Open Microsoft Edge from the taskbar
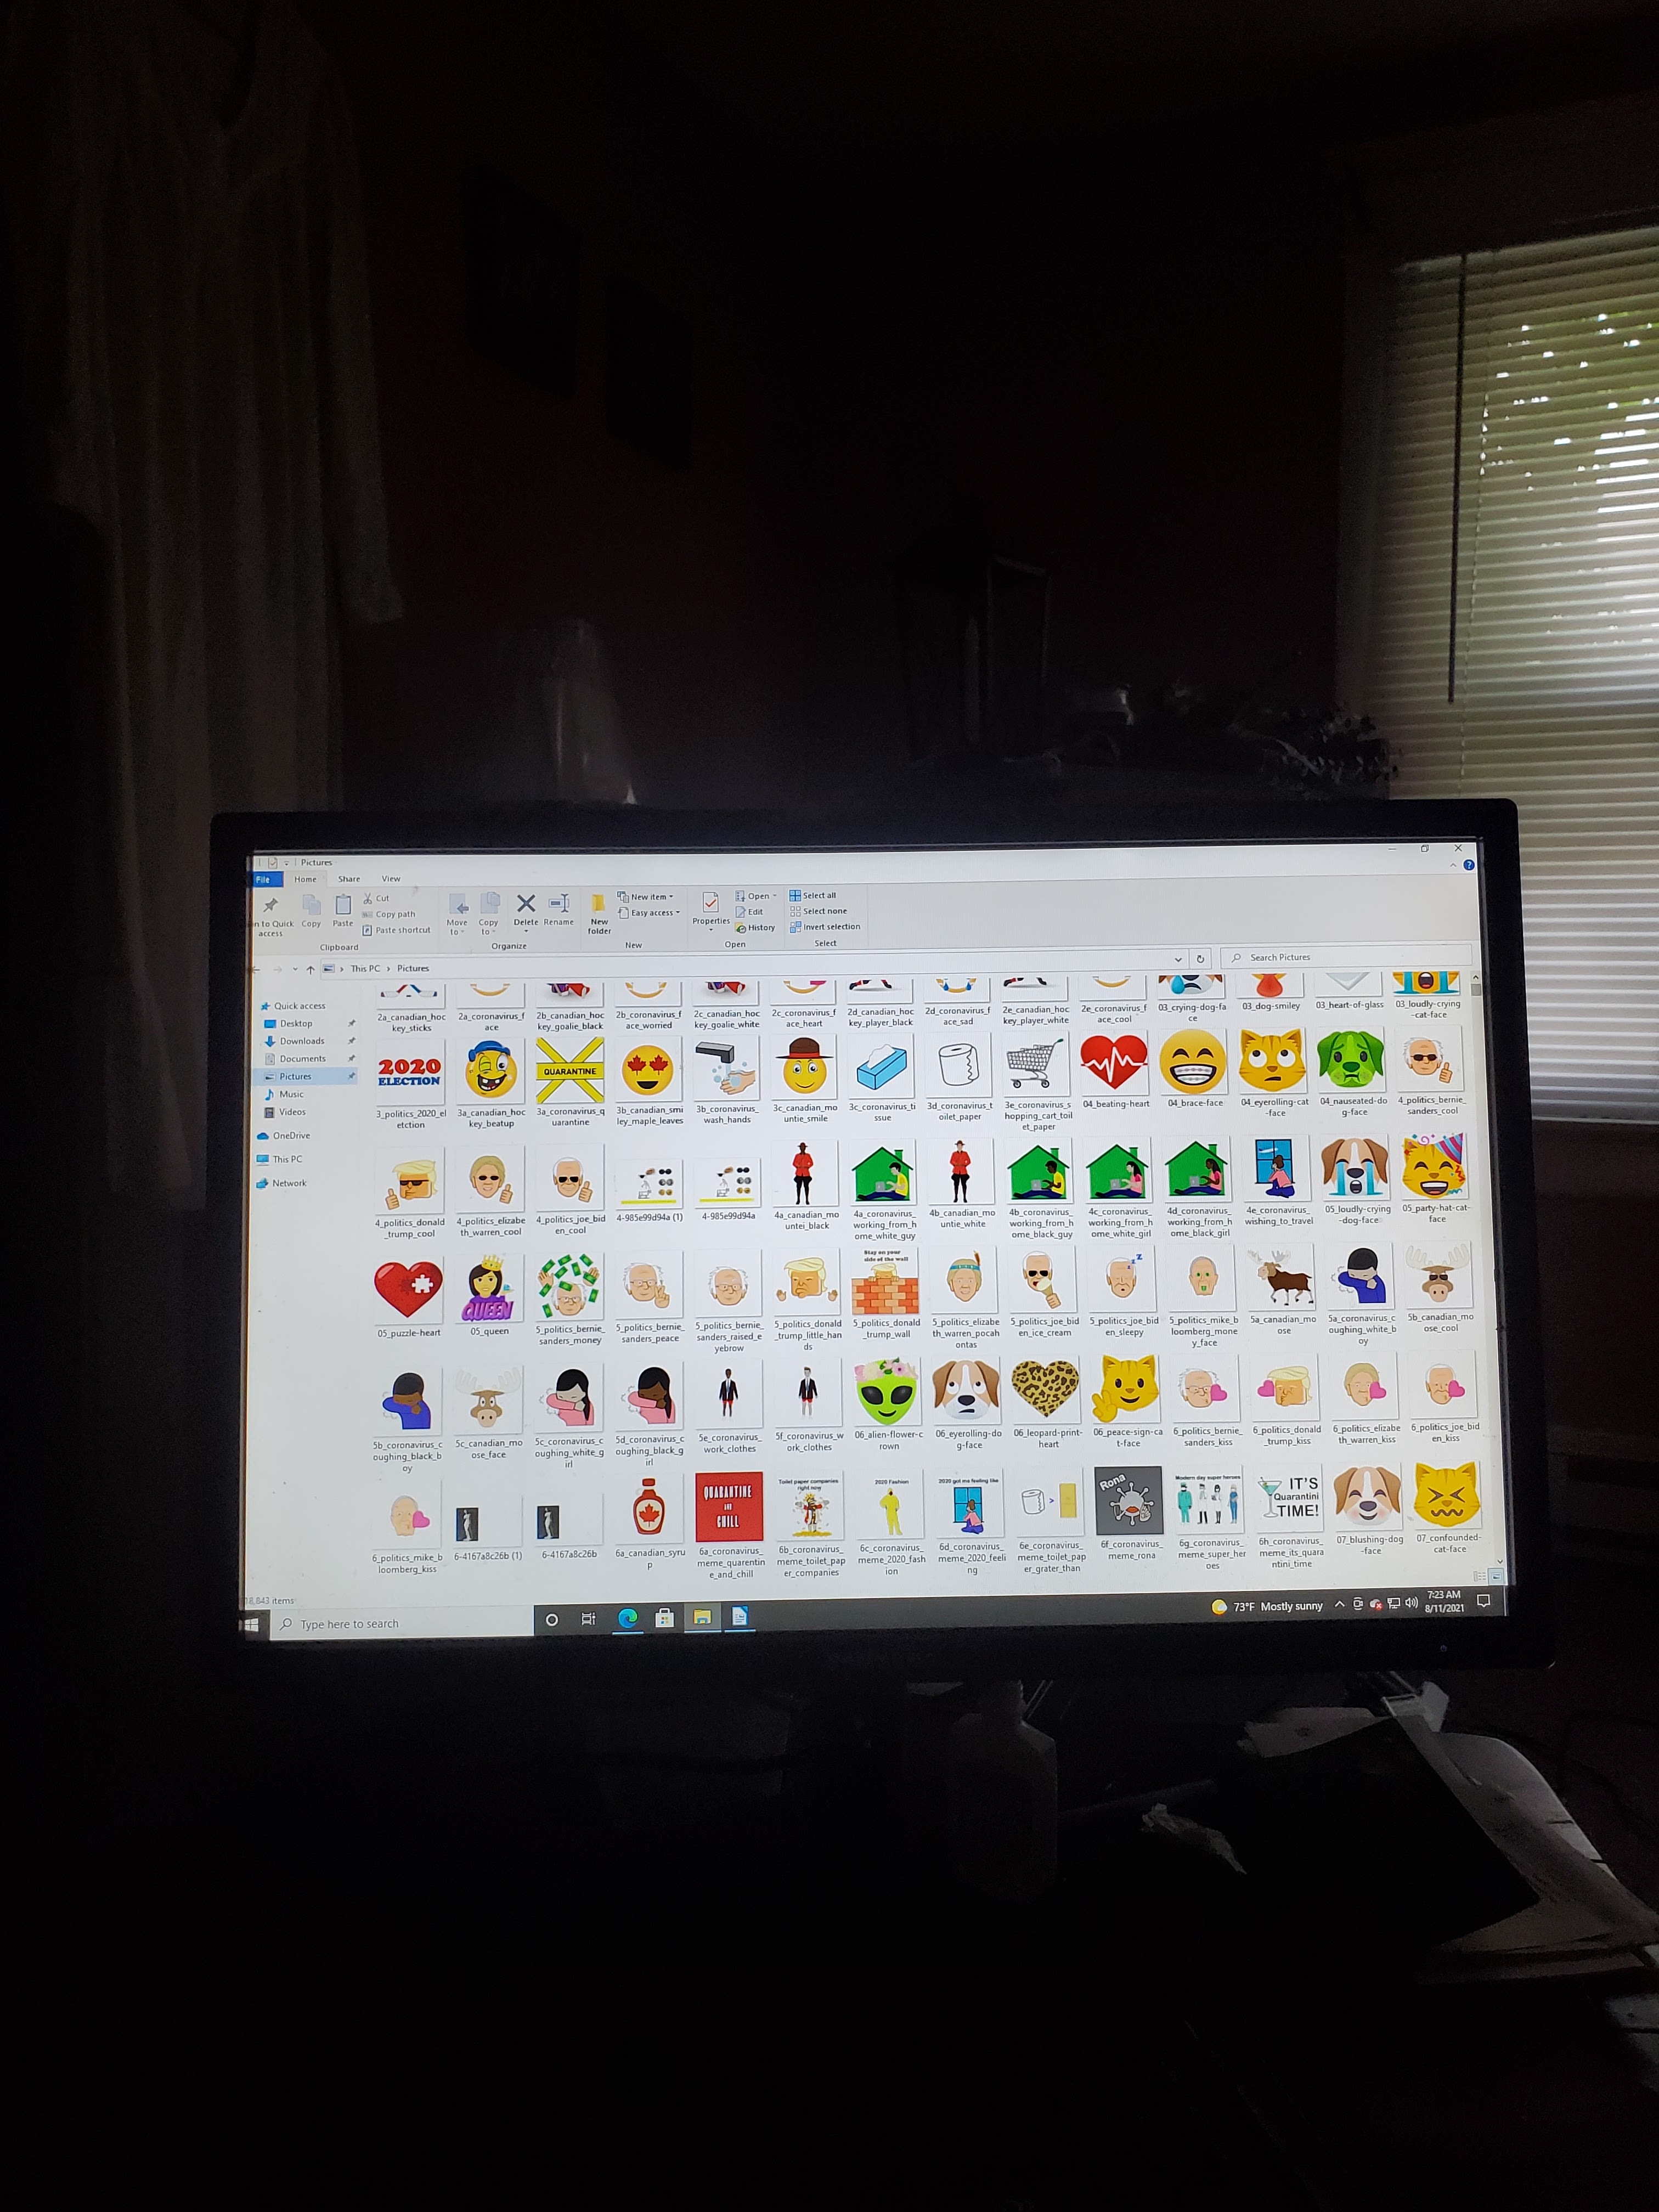 [628, 1618]
